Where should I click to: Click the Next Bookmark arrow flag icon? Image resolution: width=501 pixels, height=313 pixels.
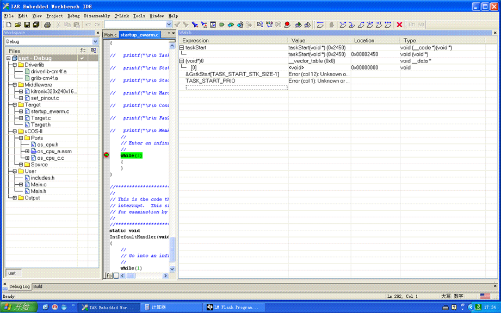click(x=231, y=24)
